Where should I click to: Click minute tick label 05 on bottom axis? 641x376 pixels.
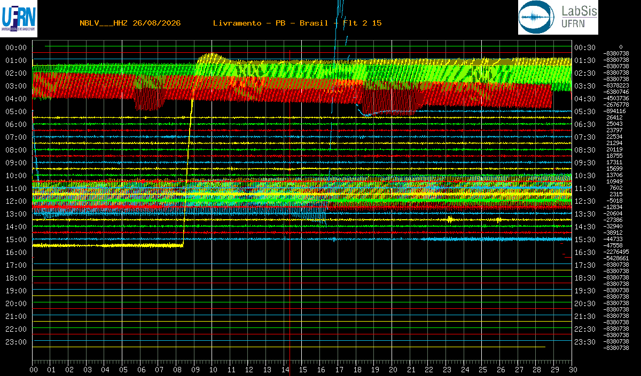[x=123, y=370]
